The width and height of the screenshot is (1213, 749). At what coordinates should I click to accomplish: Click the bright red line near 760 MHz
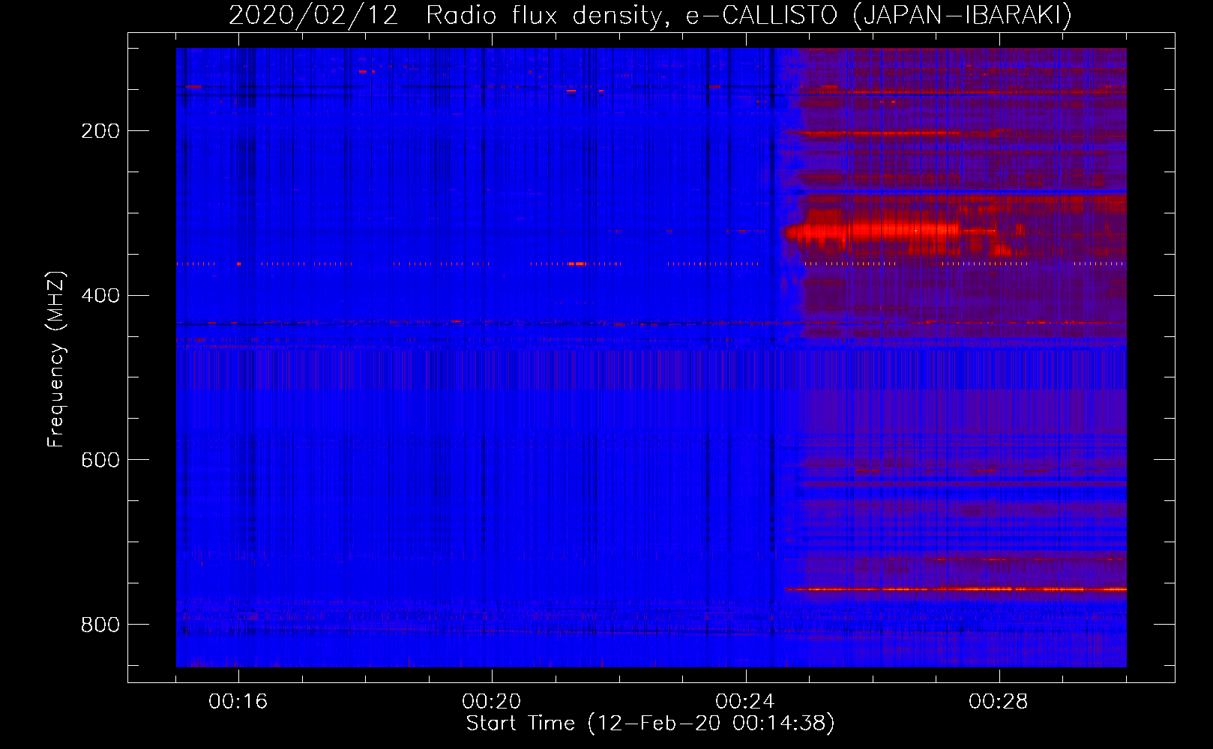[x=956, y=589]
